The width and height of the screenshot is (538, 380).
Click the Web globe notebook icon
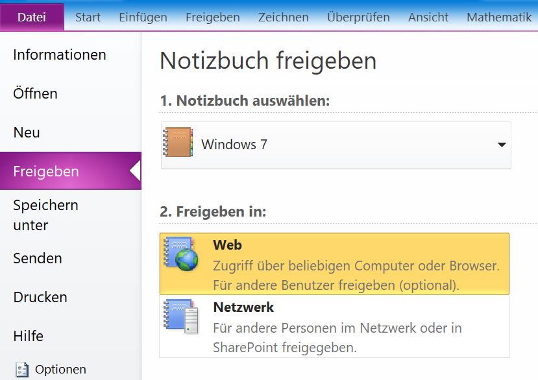pyautogui.click(x=181, y=254)
